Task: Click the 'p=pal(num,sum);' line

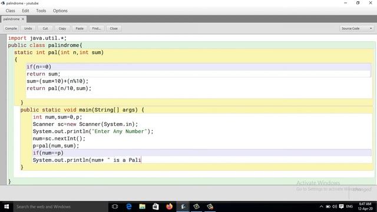Action: click(56, 145)
